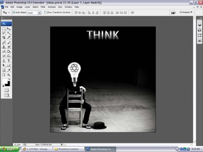Select the Type tool
The height and width of the screenshot is (152, 203).
click(9, 61)
